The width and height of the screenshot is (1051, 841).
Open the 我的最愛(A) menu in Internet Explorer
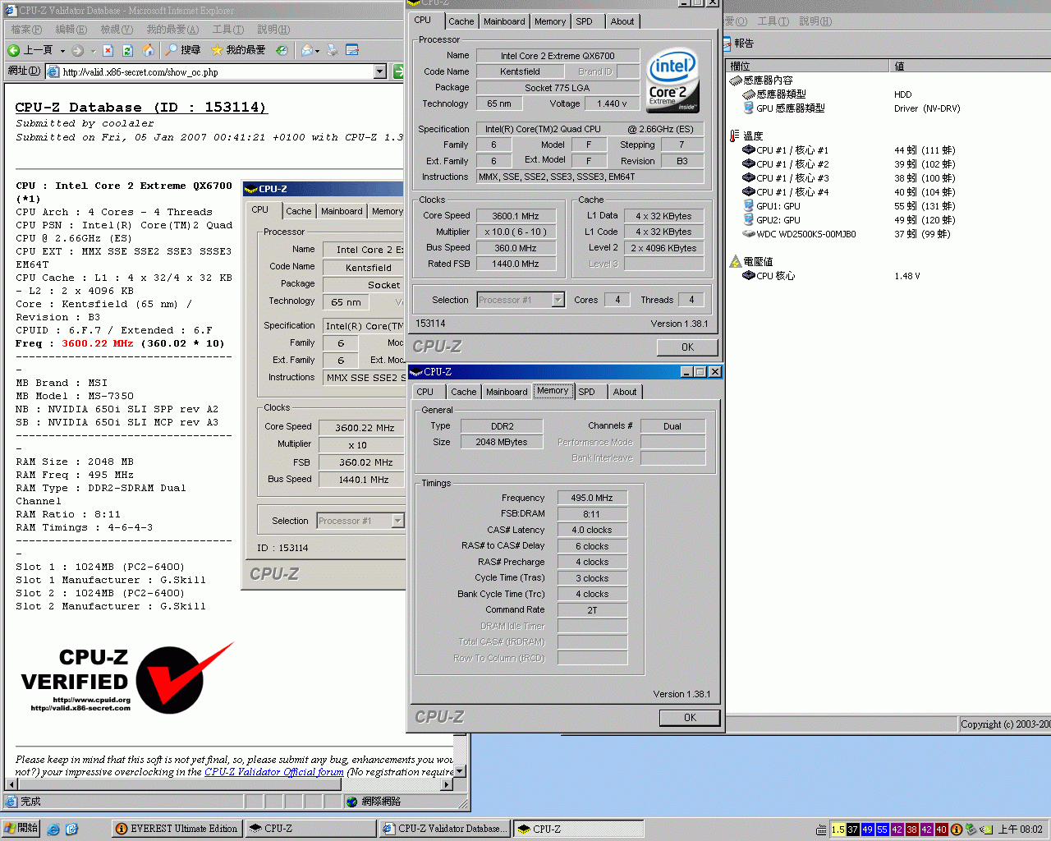point(172,30)
